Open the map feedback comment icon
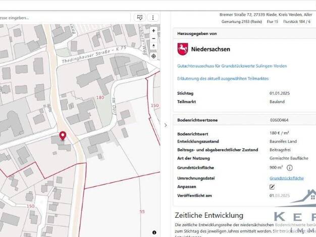Viewport: 316px width, 237px height. (140, 17)
